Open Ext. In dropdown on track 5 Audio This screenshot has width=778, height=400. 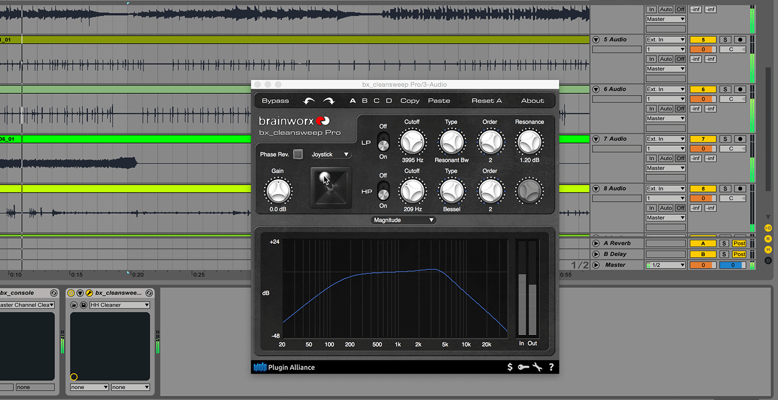pos(666,39)
